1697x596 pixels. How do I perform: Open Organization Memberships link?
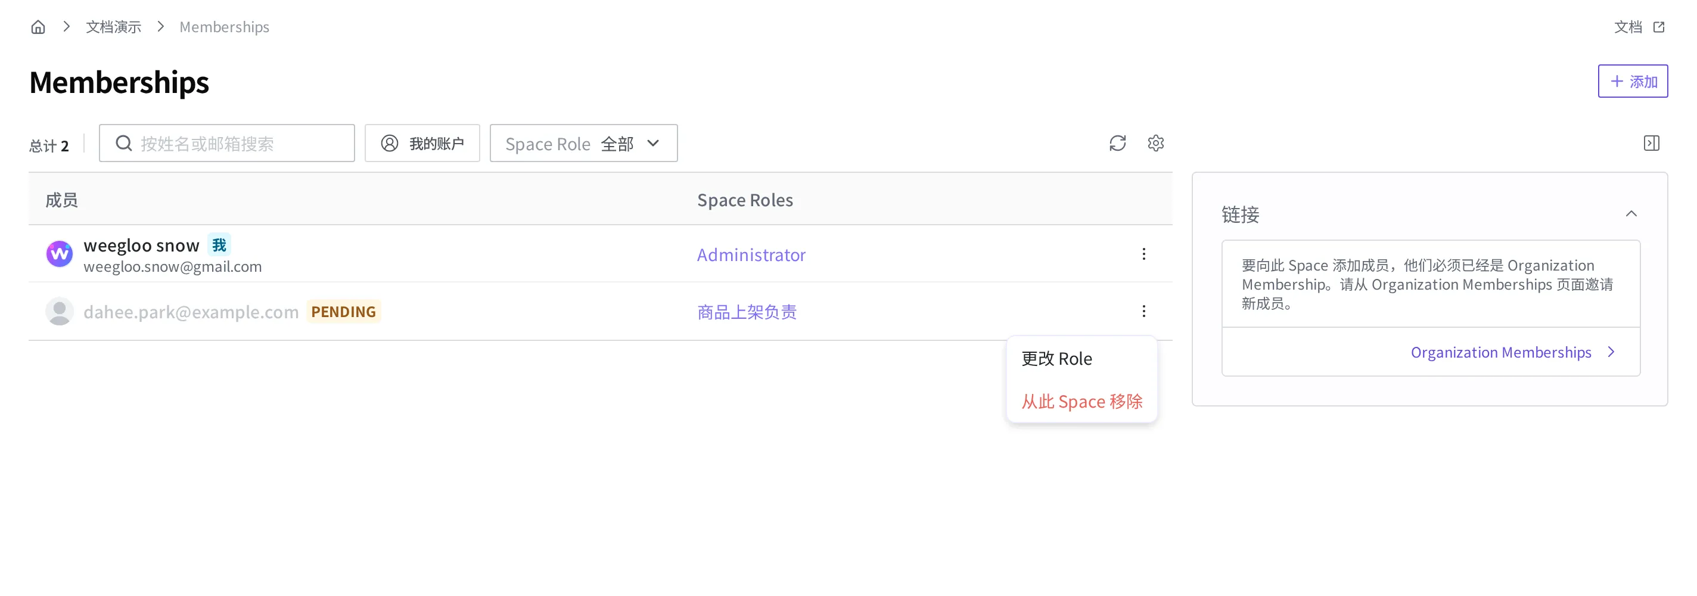1501,352
